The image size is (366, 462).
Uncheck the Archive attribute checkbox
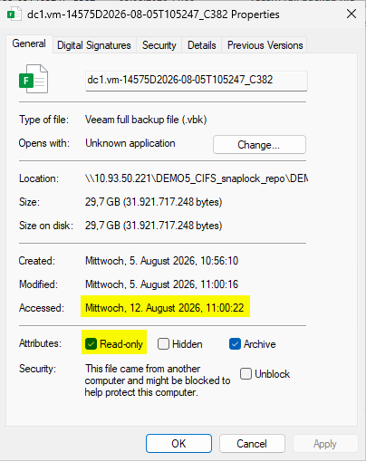click(x=235, y=344)
